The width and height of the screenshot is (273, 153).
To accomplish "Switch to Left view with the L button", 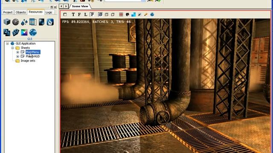I will [x=86, y=14].
